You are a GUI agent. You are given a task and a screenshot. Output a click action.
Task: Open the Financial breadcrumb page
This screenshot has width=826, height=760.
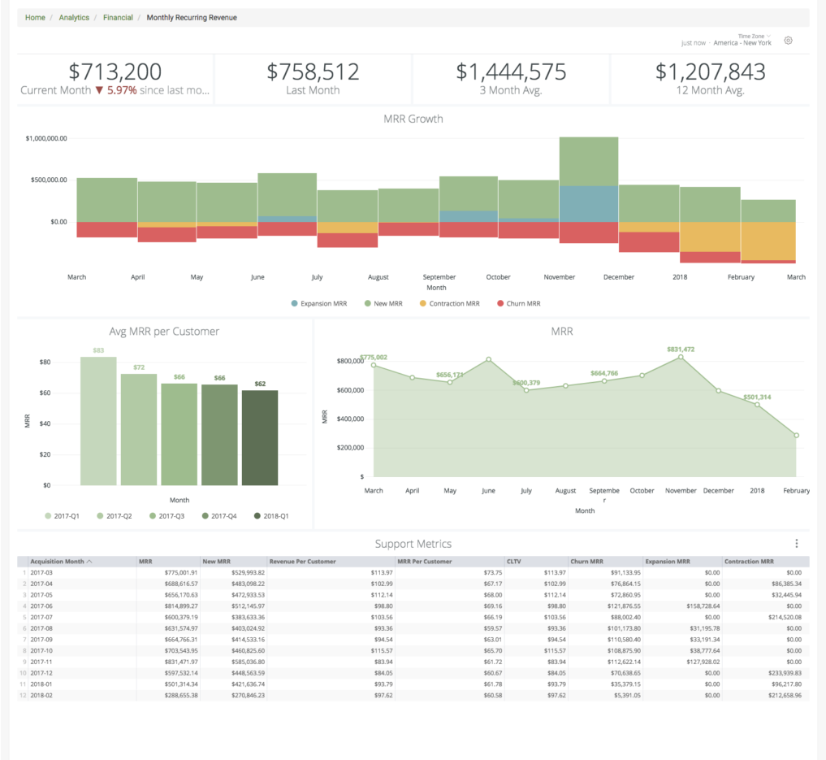tap(118, 16)
